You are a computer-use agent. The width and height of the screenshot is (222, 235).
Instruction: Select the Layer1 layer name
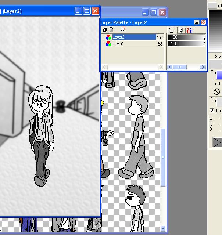click(x=118, y=44)
